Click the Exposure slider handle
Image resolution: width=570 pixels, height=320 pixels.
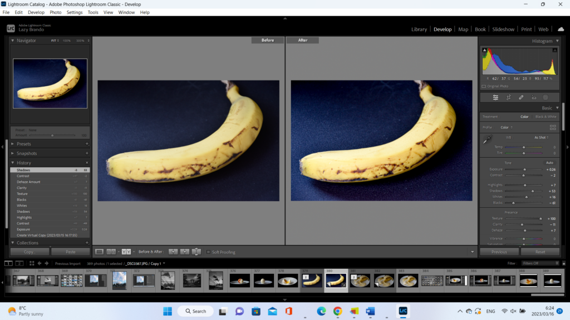(x=524, y=169)
